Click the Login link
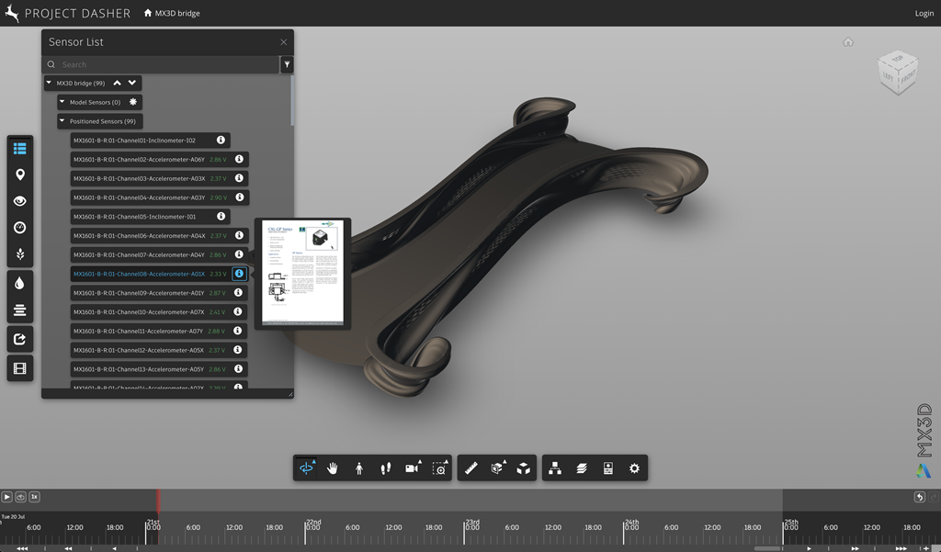 click(924, 14)
